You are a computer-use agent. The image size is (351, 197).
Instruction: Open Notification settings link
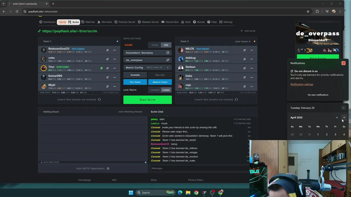pyautogui.click(x=302, y=84)
